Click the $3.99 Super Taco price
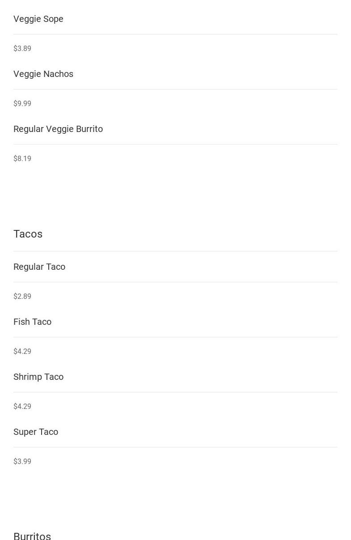The height and width of the screenshot is (540, 351). pyautogui.click(x=22, y=461)
